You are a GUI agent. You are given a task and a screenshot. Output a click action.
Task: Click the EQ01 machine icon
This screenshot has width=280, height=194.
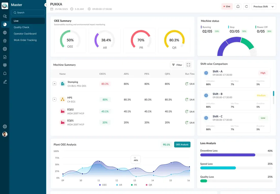click(x=63, y=122)
